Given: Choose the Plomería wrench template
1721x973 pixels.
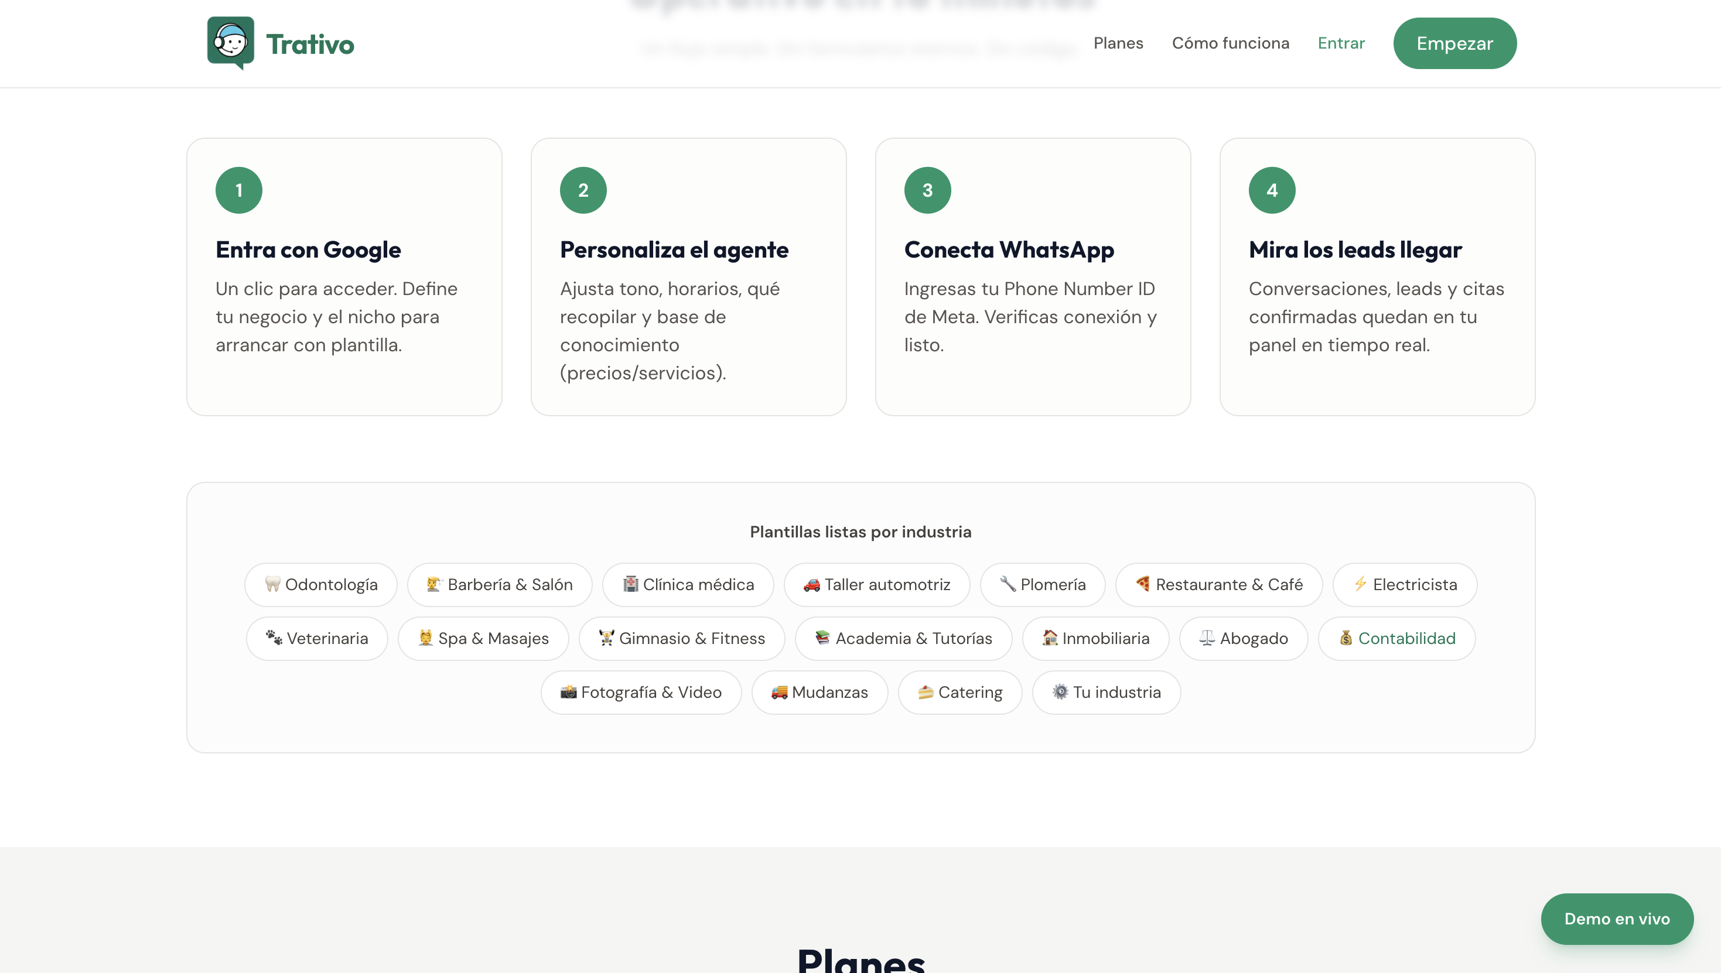Looking at the screenshot, I should tap(1042, 584).
